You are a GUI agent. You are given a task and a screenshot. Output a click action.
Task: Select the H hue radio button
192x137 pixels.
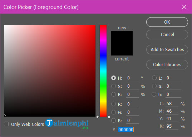[x=113, y=78]
